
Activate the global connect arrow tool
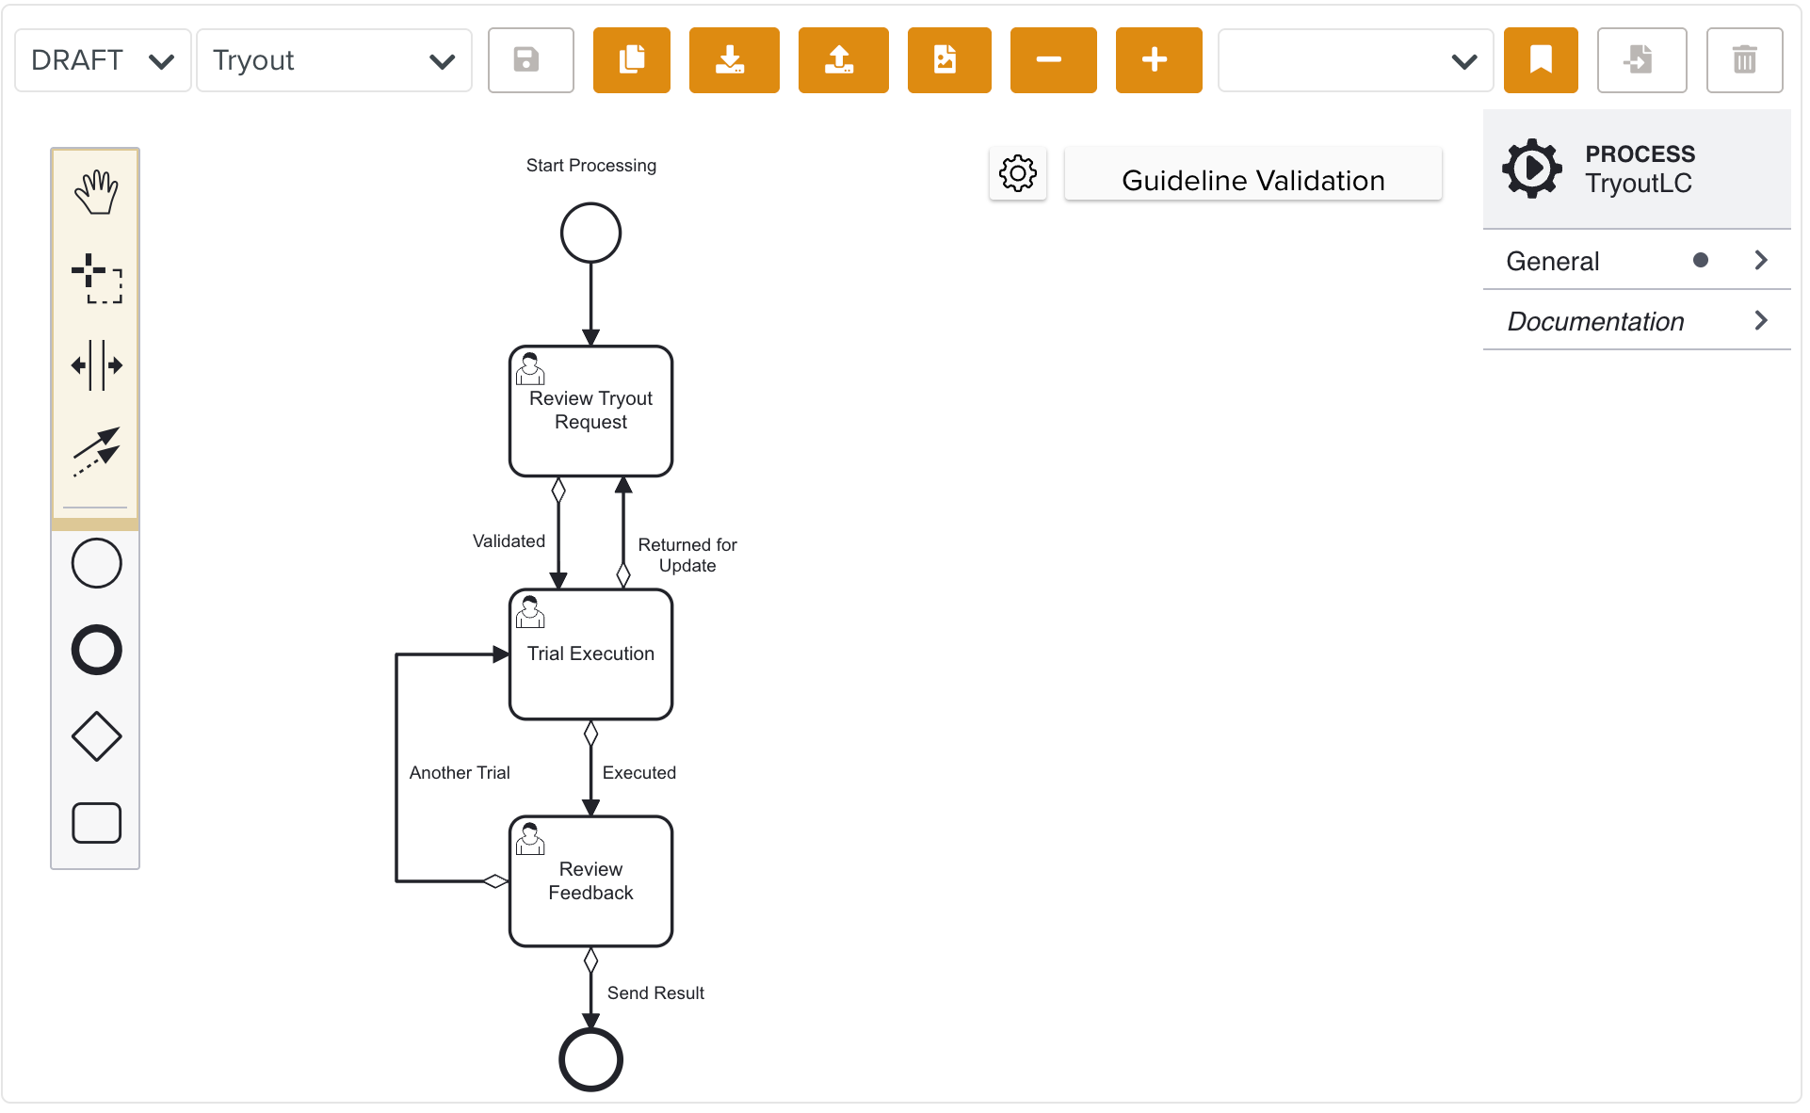[x=96, y=452]
